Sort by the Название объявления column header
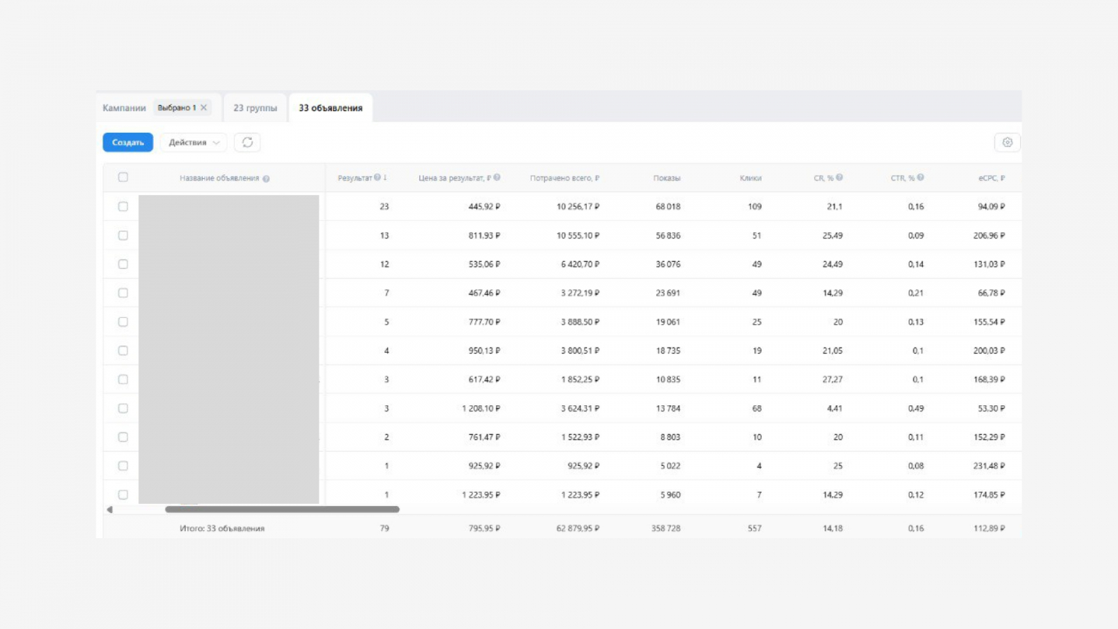Viewport: 1118px width, 629px height. pos(219,178)
